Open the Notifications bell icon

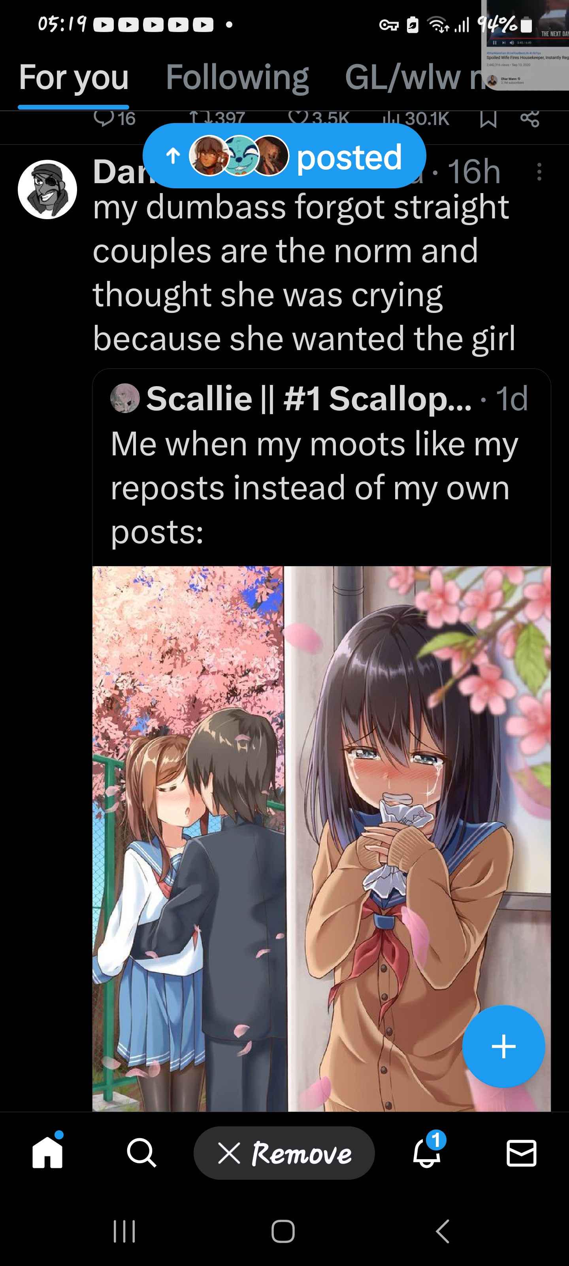[427, 1152]
